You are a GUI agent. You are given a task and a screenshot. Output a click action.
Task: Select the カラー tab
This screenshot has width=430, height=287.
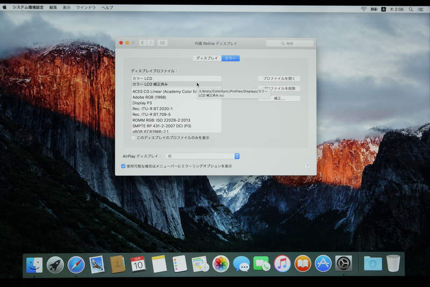pyautogui.click(x=230, y=58)
